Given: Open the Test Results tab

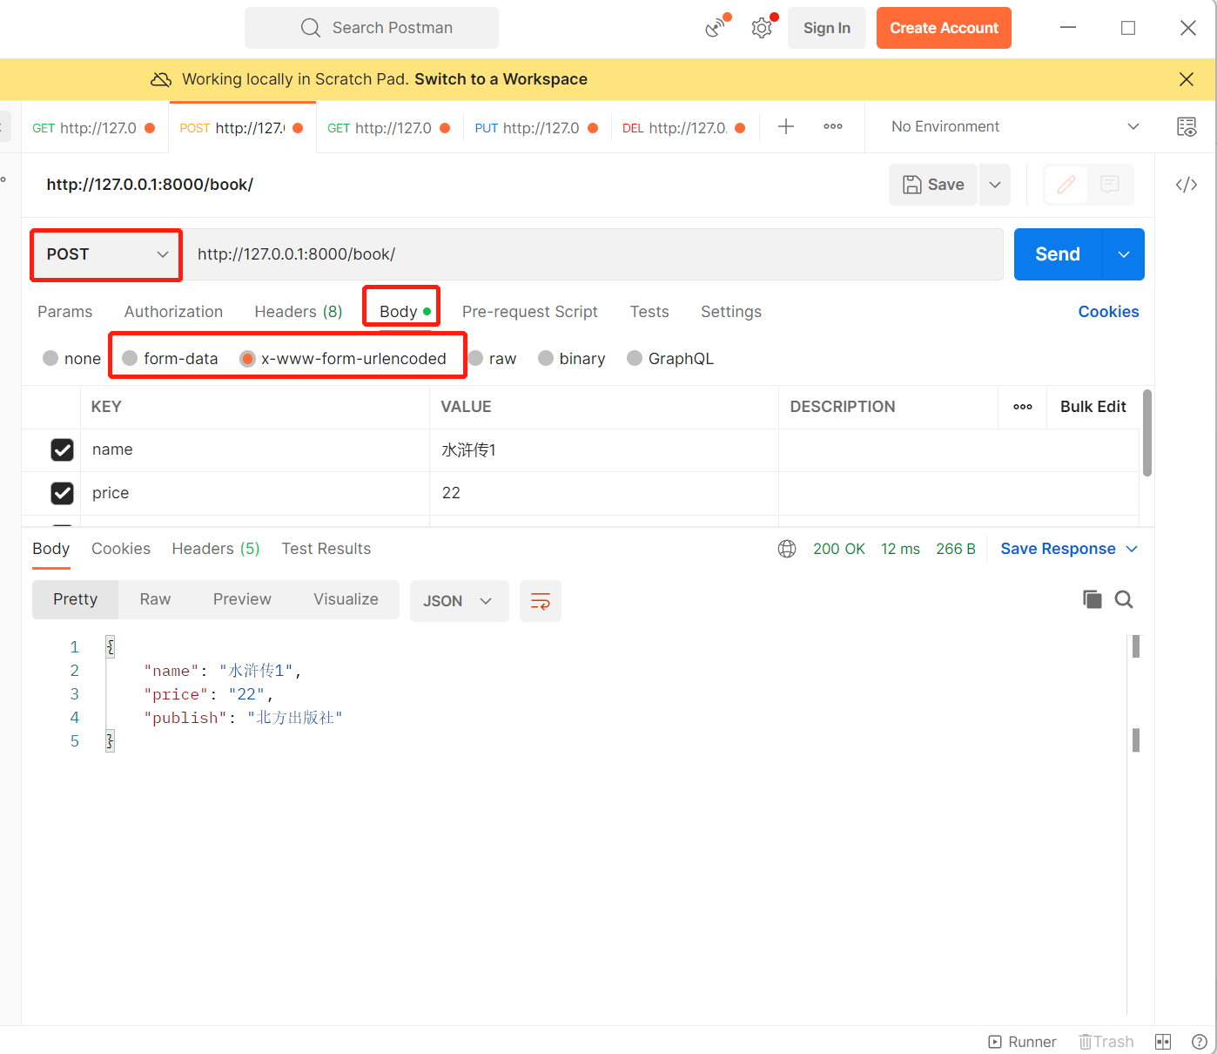Looking at the screenshot, I should (x=326, y=549).
